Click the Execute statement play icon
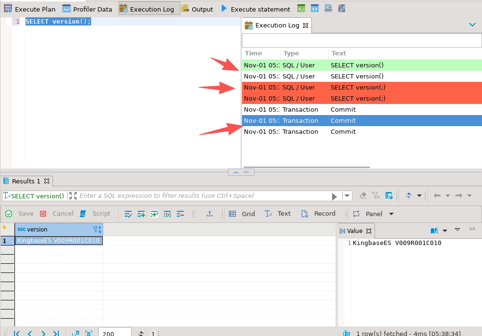 coord(224,9)
